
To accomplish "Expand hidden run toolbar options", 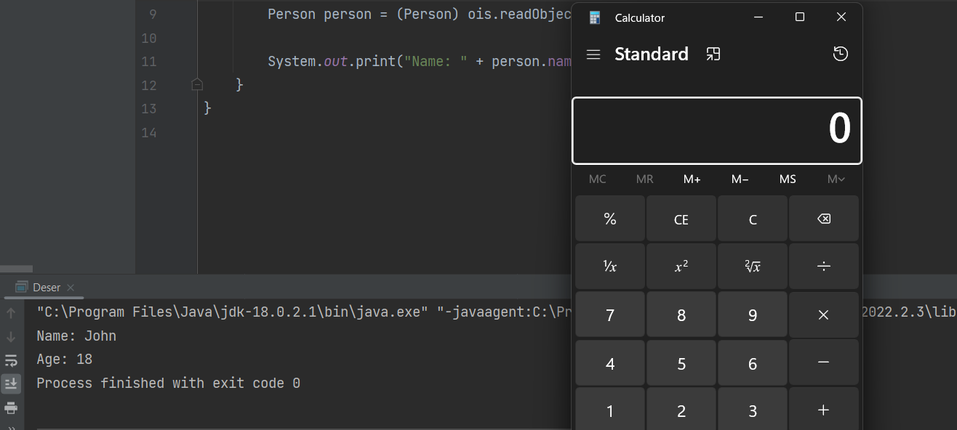I will click(x=11, y=426).
